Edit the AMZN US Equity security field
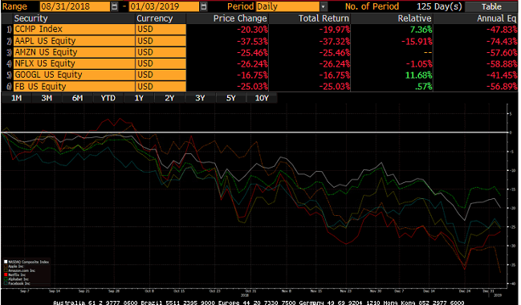 (74, 52)
